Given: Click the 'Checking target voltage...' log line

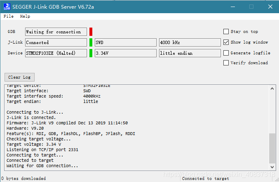Looking at the screenshot, I should (x=39, y=139).
